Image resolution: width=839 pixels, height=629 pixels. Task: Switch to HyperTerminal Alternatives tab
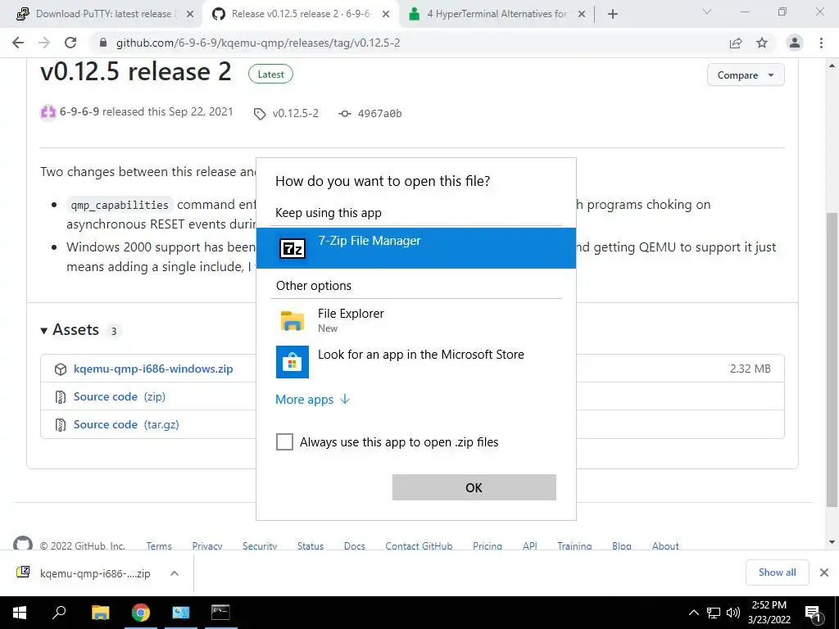pyautogui.click(x=496, y=14)
